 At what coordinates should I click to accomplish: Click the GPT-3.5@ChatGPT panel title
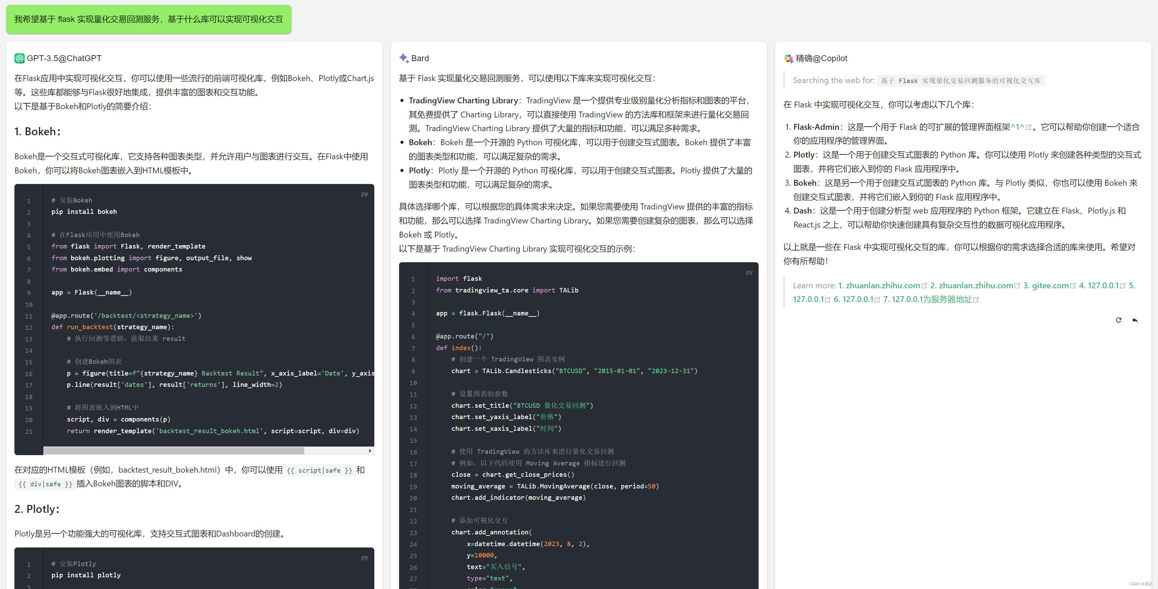click(64, 58)
